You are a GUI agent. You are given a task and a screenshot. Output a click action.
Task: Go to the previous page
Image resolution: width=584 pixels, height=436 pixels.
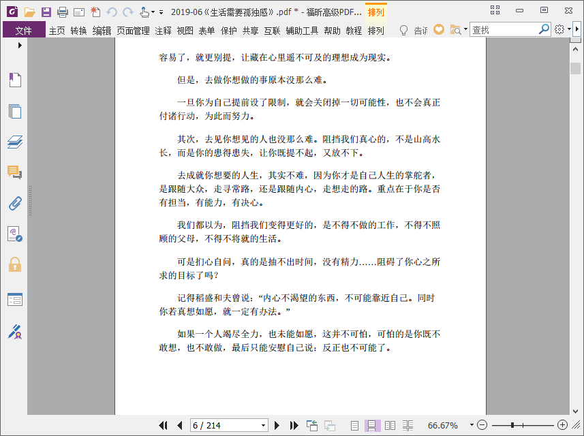[180, 425]
